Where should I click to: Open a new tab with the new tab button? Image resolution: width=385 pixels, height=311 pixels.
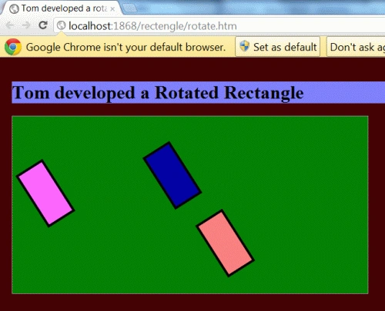coord(129,8)
